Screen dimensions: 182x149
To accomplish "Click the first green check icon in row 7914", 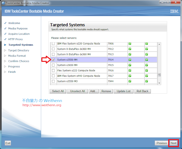I will point(130,60).
